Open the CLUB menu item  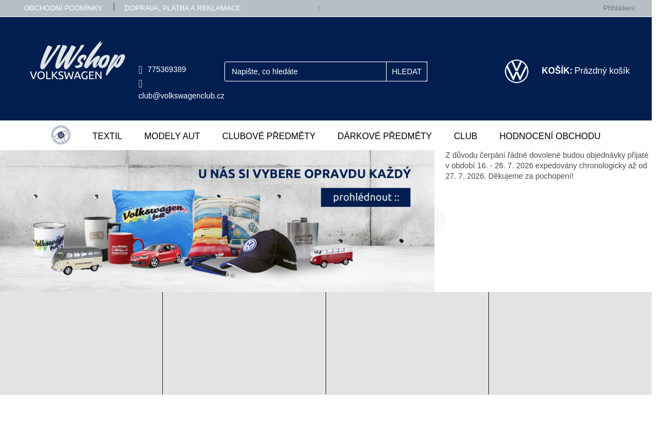point(465,136)
